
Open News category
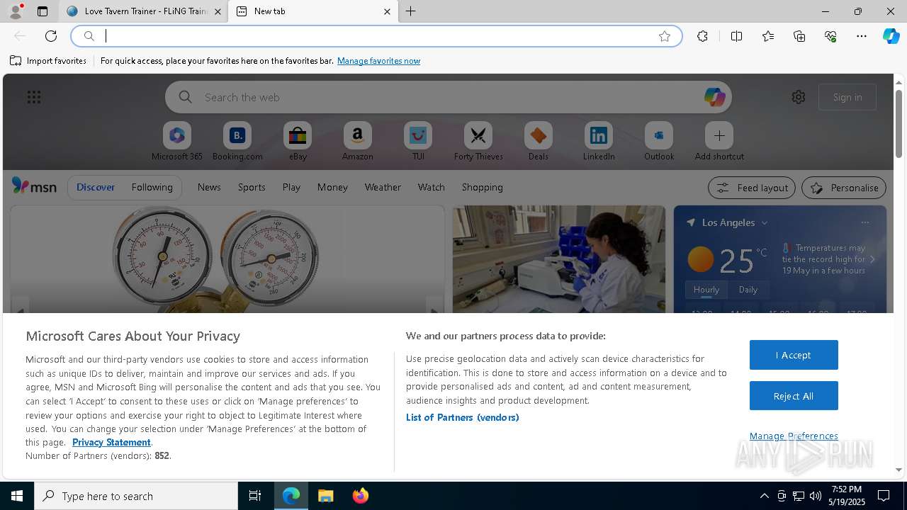click(x=209, y=187)
